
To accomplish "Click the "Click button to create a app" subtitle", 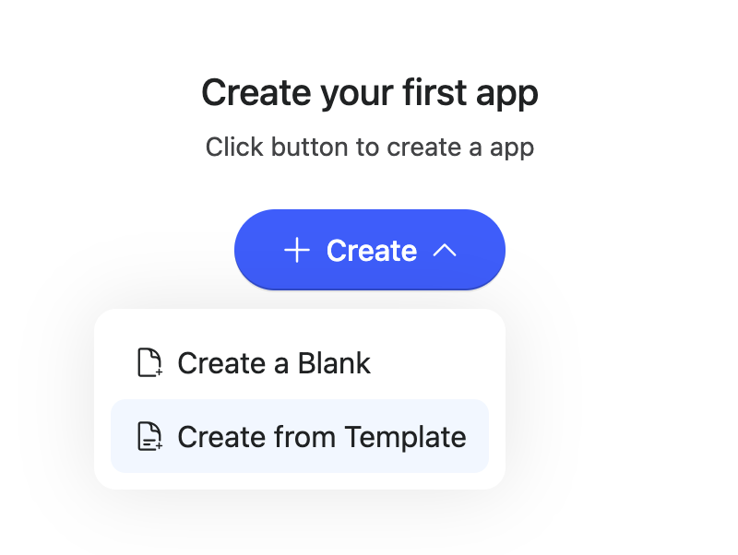I will 369,147.
